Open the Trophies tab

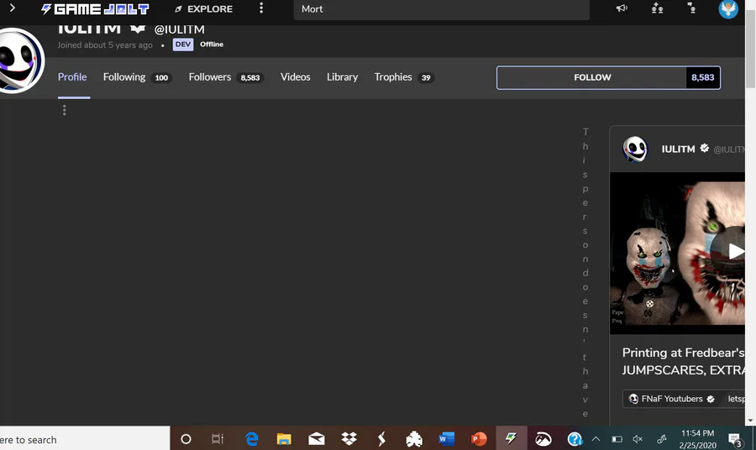point(404,77)
